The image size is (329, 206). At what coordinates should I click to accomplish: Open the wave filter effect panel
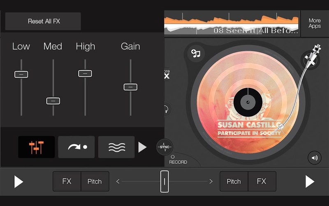click(x=116, y=147)
